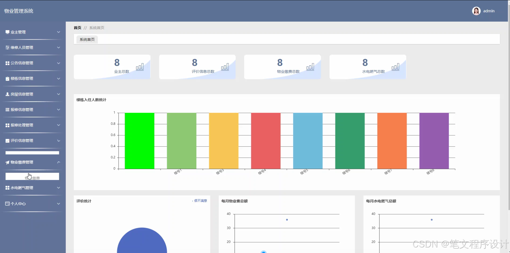Click the 物业缴费总数 label
The height and width of the screenshot is (253, 510).
pos(288,71)
